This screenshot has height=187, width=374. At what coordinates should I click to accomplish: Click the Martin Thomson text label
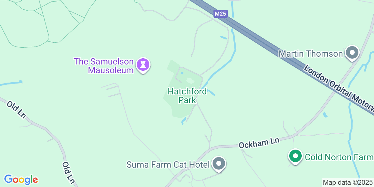[311, 54]
